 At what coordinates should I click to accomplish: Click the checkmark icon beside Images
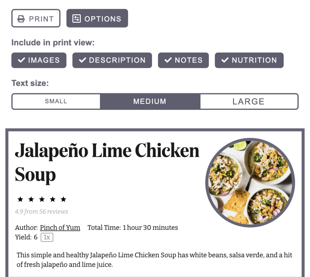click(x=21, y=60)
